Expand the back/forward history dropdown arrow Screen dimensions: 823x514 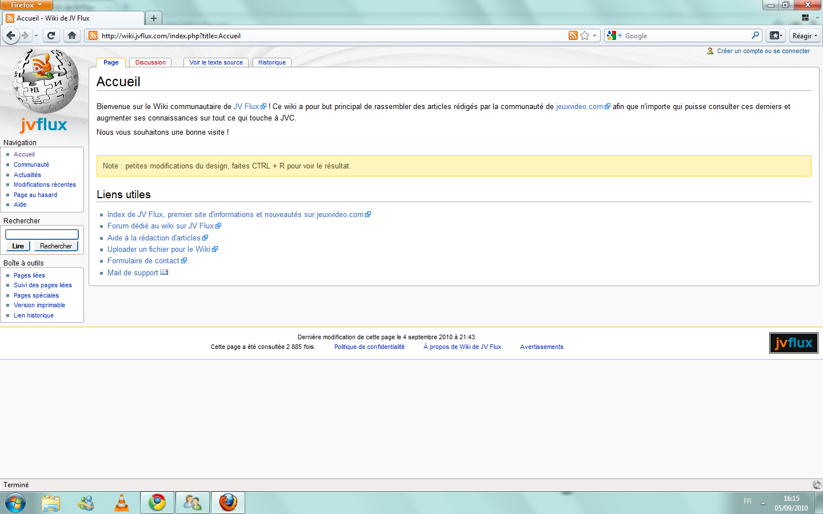[36, 35]
